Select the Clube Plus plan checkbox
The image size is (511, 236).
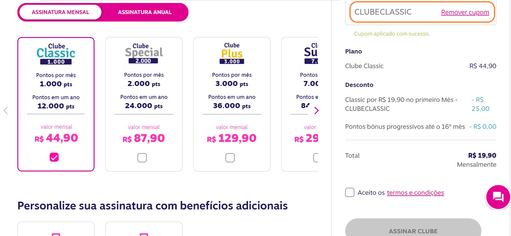230,157
